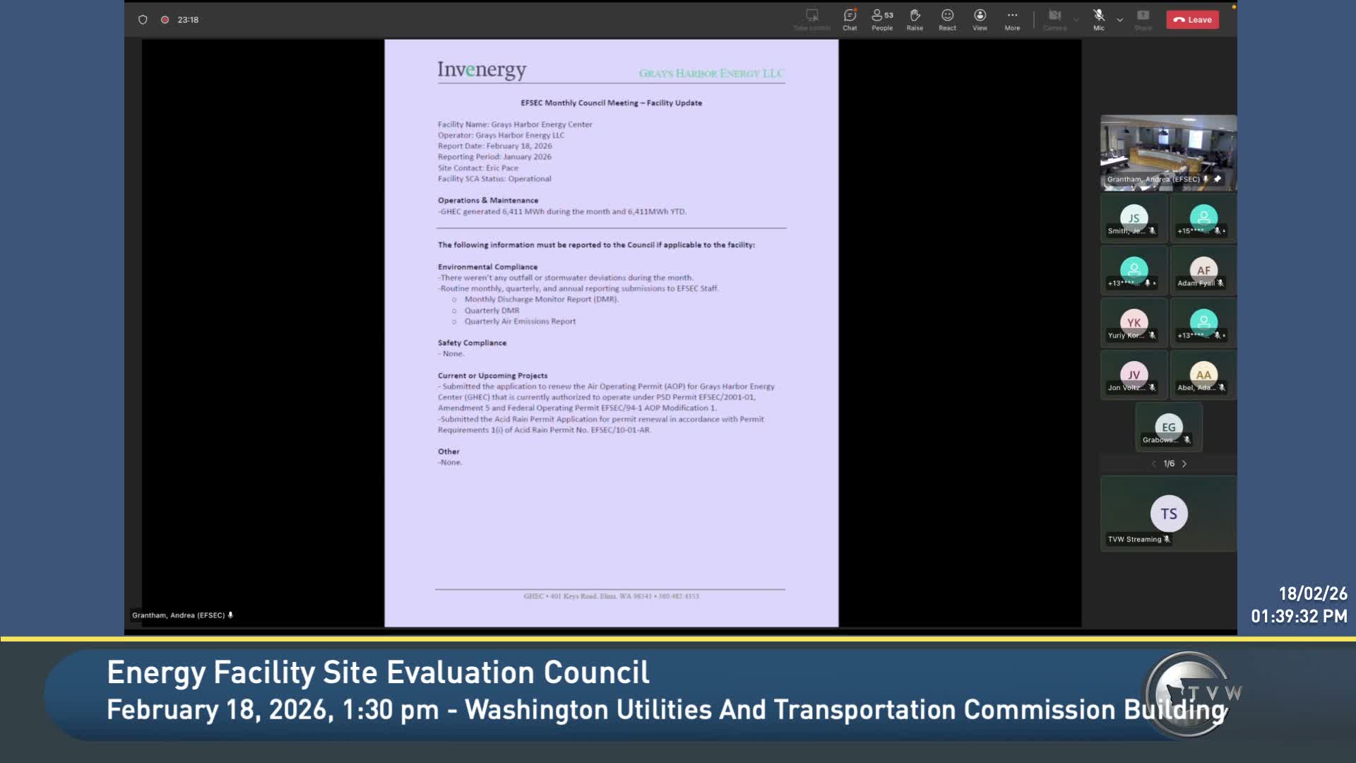1356x763 pixels.
Task: Select the Adam Fyall participant tile
Action: 1203,271
